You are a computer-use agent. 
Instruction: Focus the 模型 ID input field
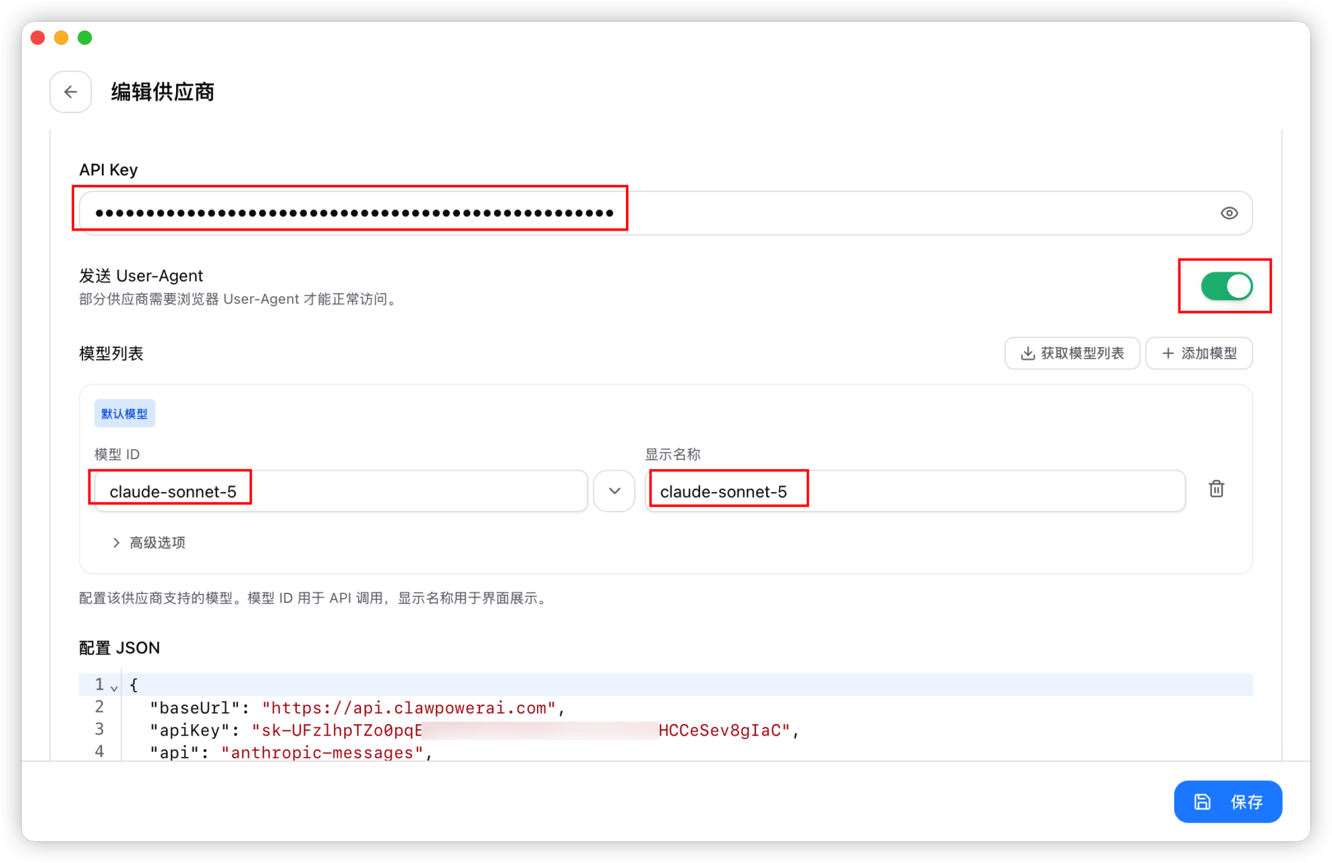point(341,491)
